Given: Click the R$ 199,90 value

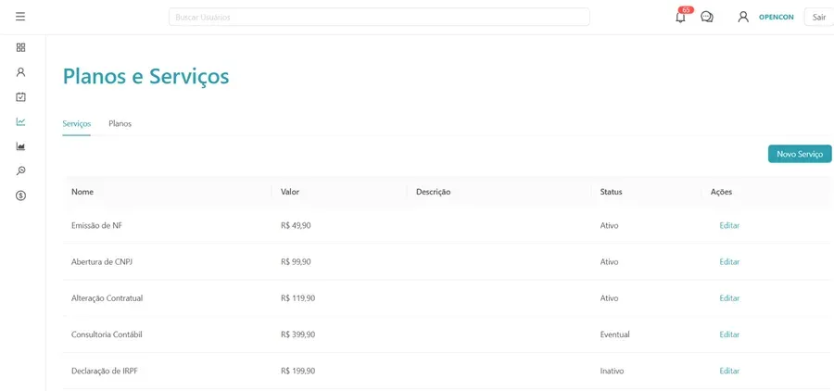Looking at the screenshot, I should 297,371.
